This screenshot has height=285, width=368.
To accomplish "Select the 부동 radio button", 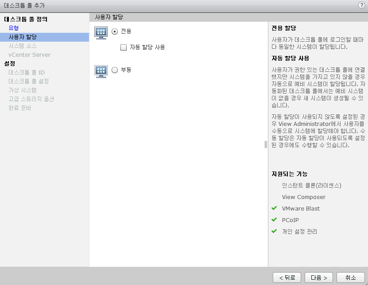I will 115,70.
